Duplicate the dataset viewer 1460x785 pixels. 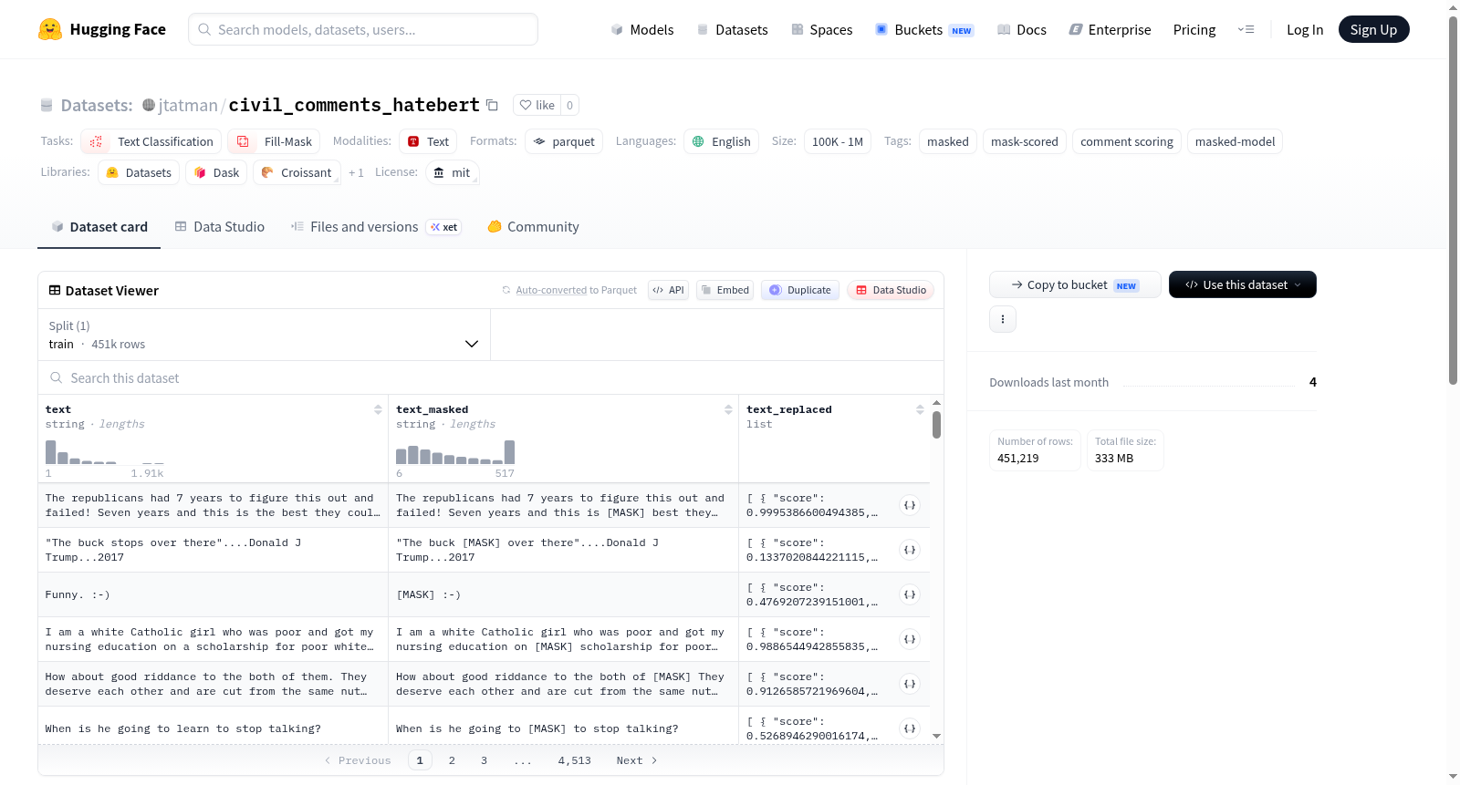[x=799, y=290]
